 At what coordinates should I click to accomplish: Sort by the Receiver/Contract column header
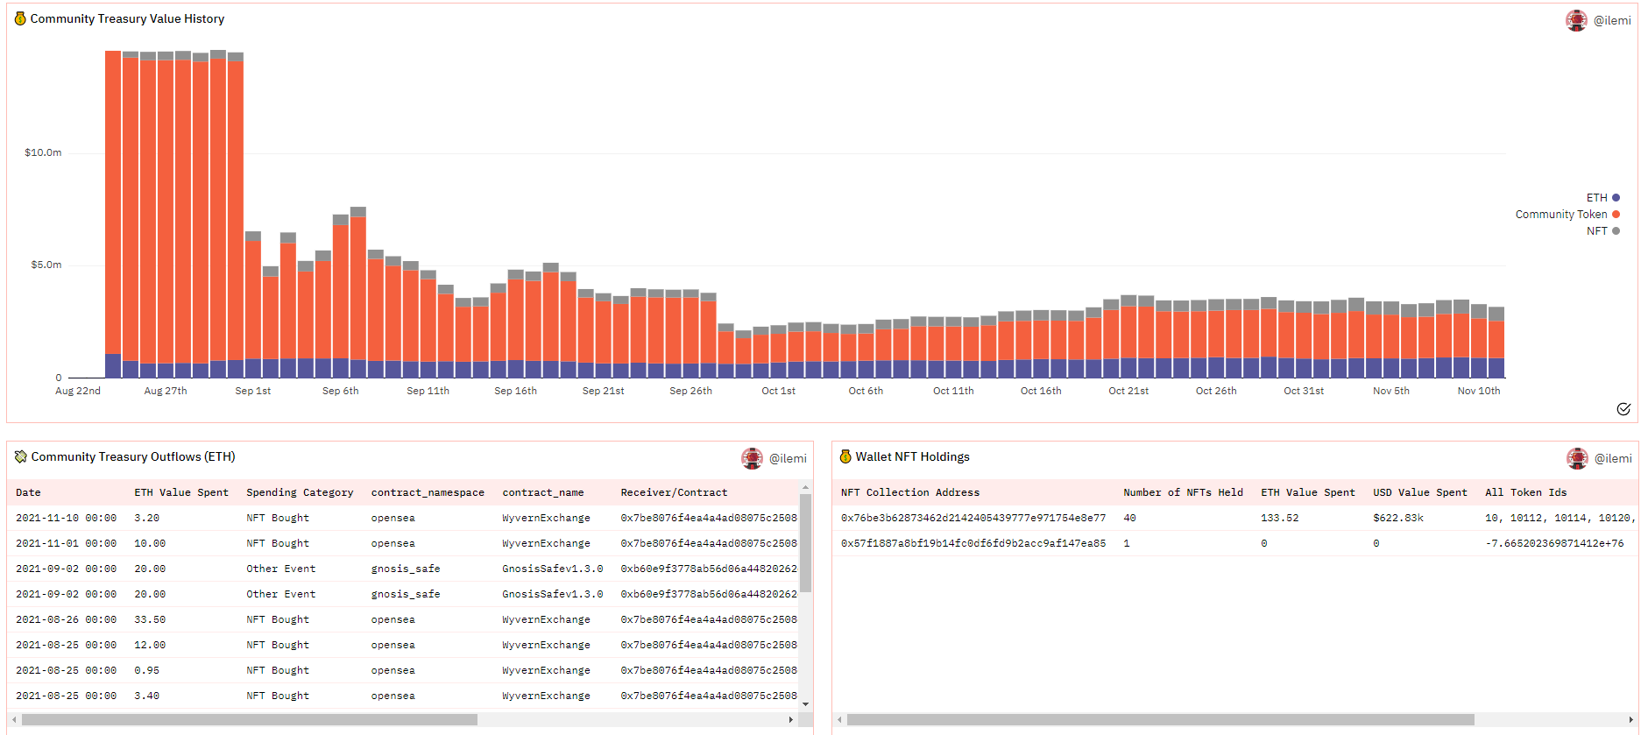[674, 492]
